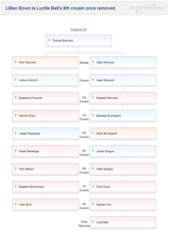Viewport: 169px width, 231px height.
Task: Click the Expand All link
Action: (x=78, y=29)
